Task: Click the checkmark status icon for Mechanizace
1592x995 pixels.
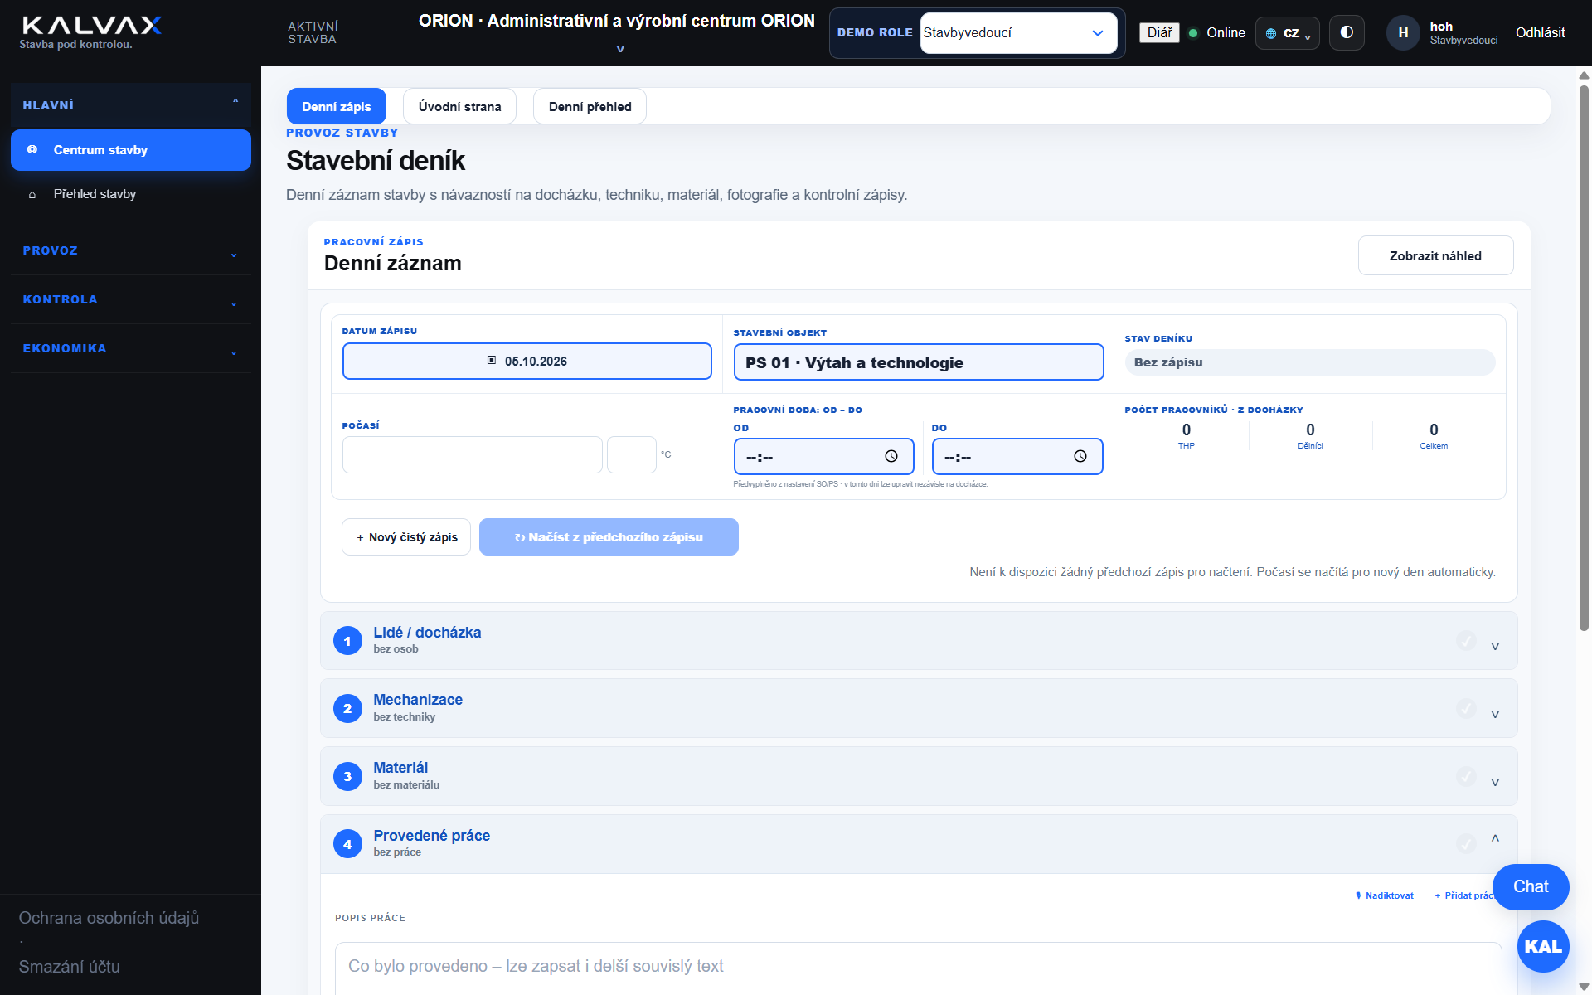Action: click(1466, 708)
